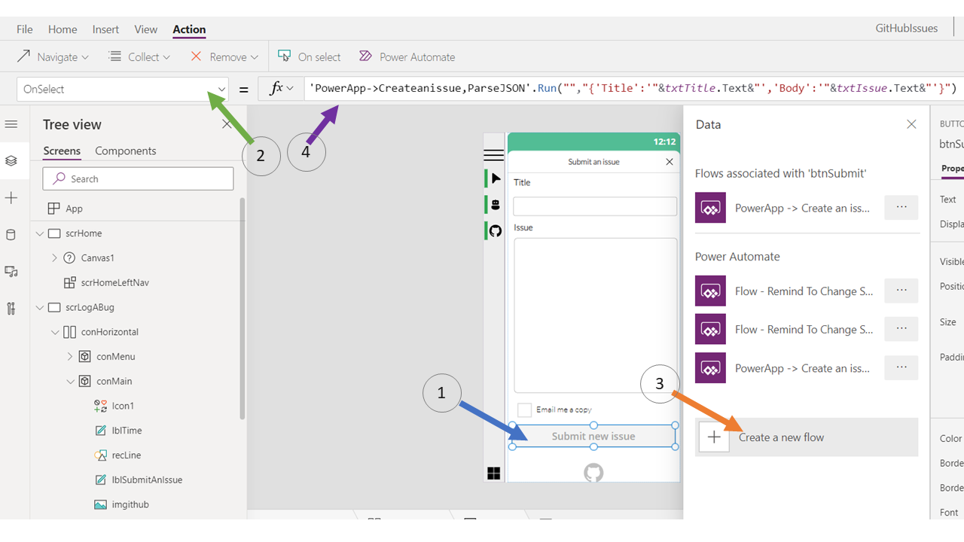Screen dimensions: 964x542
Task: Click the Insert plus icon in left rail
Action: pos(11,198)
